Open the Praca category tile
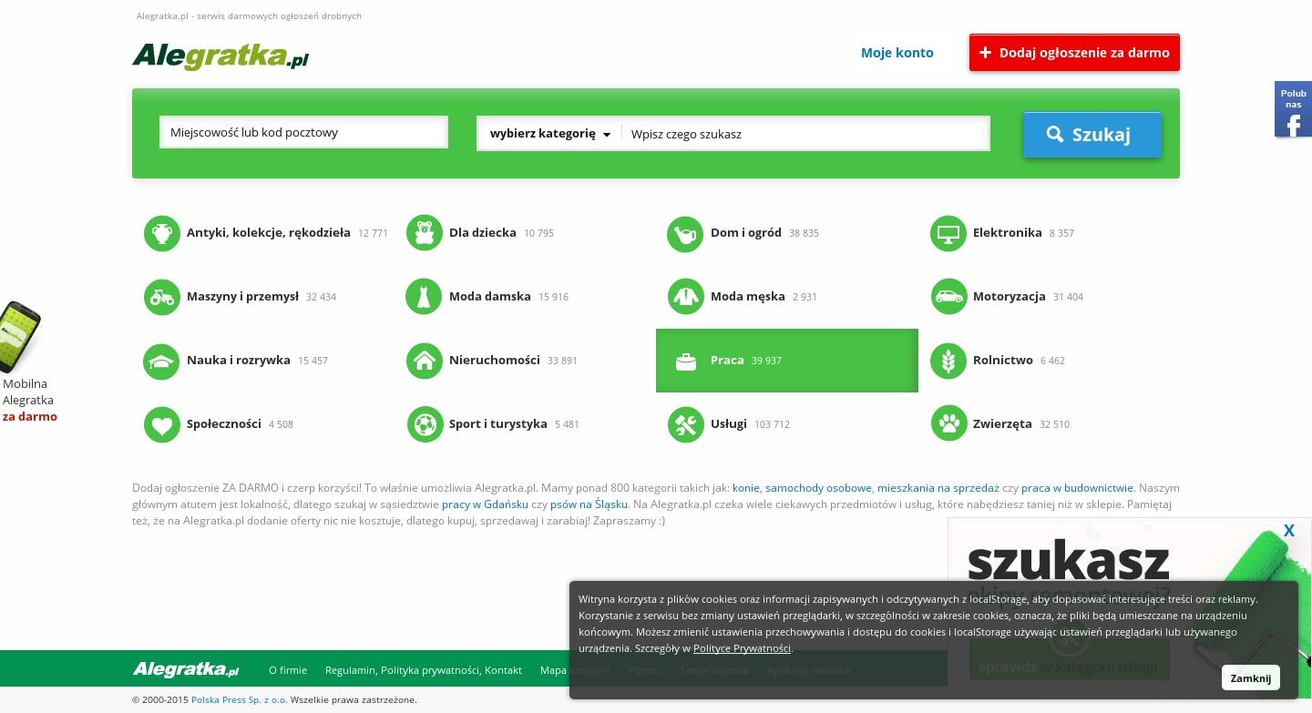The width and height of the screenshot is (1312, 713). point(786,361)
